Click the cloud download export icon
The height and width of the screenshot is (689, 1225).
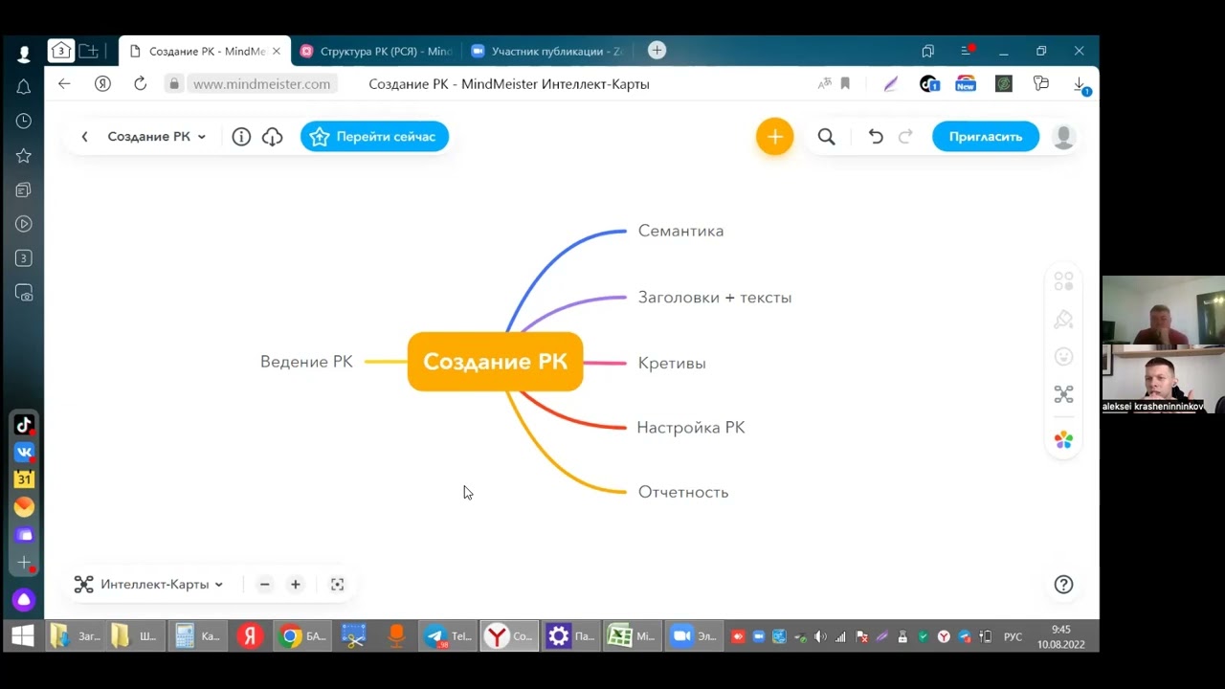273,137
